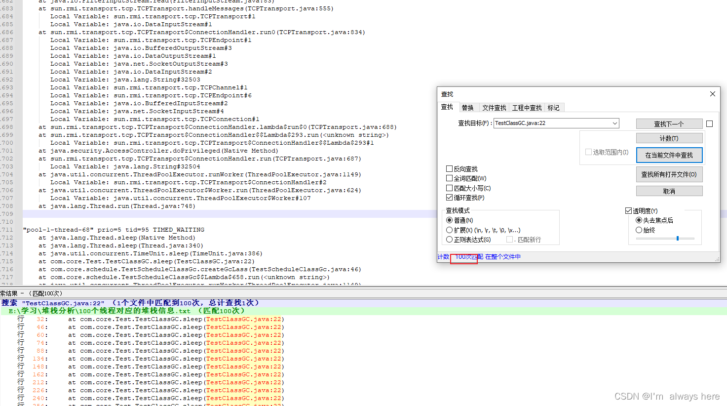Expand the 查找目标 history dropdown arrow
This screenshot has height=406, width=727.
[x=614, y=123]
